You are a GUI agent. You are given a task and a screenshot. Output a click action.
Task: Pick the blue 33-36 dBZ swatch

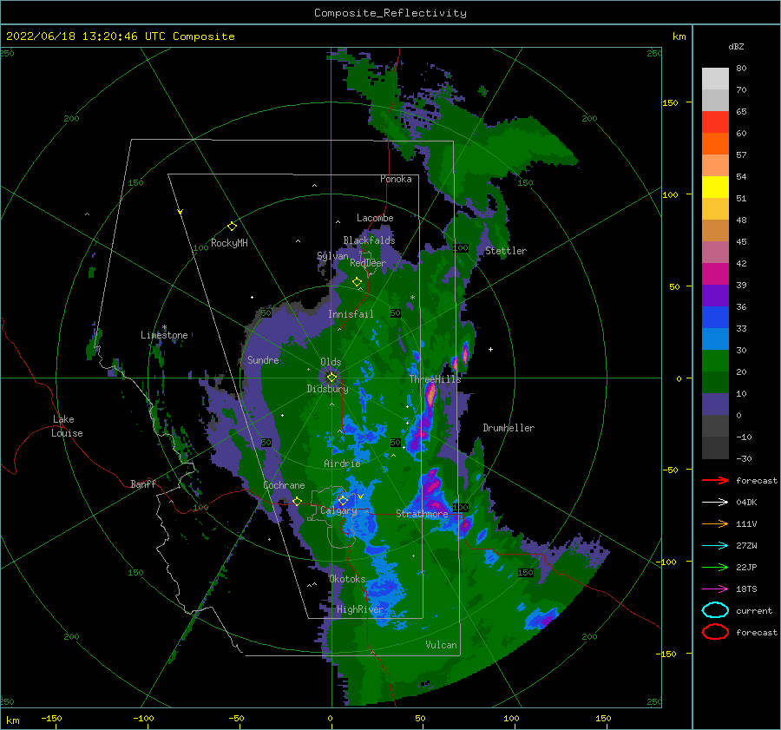(x=715, y=318)
